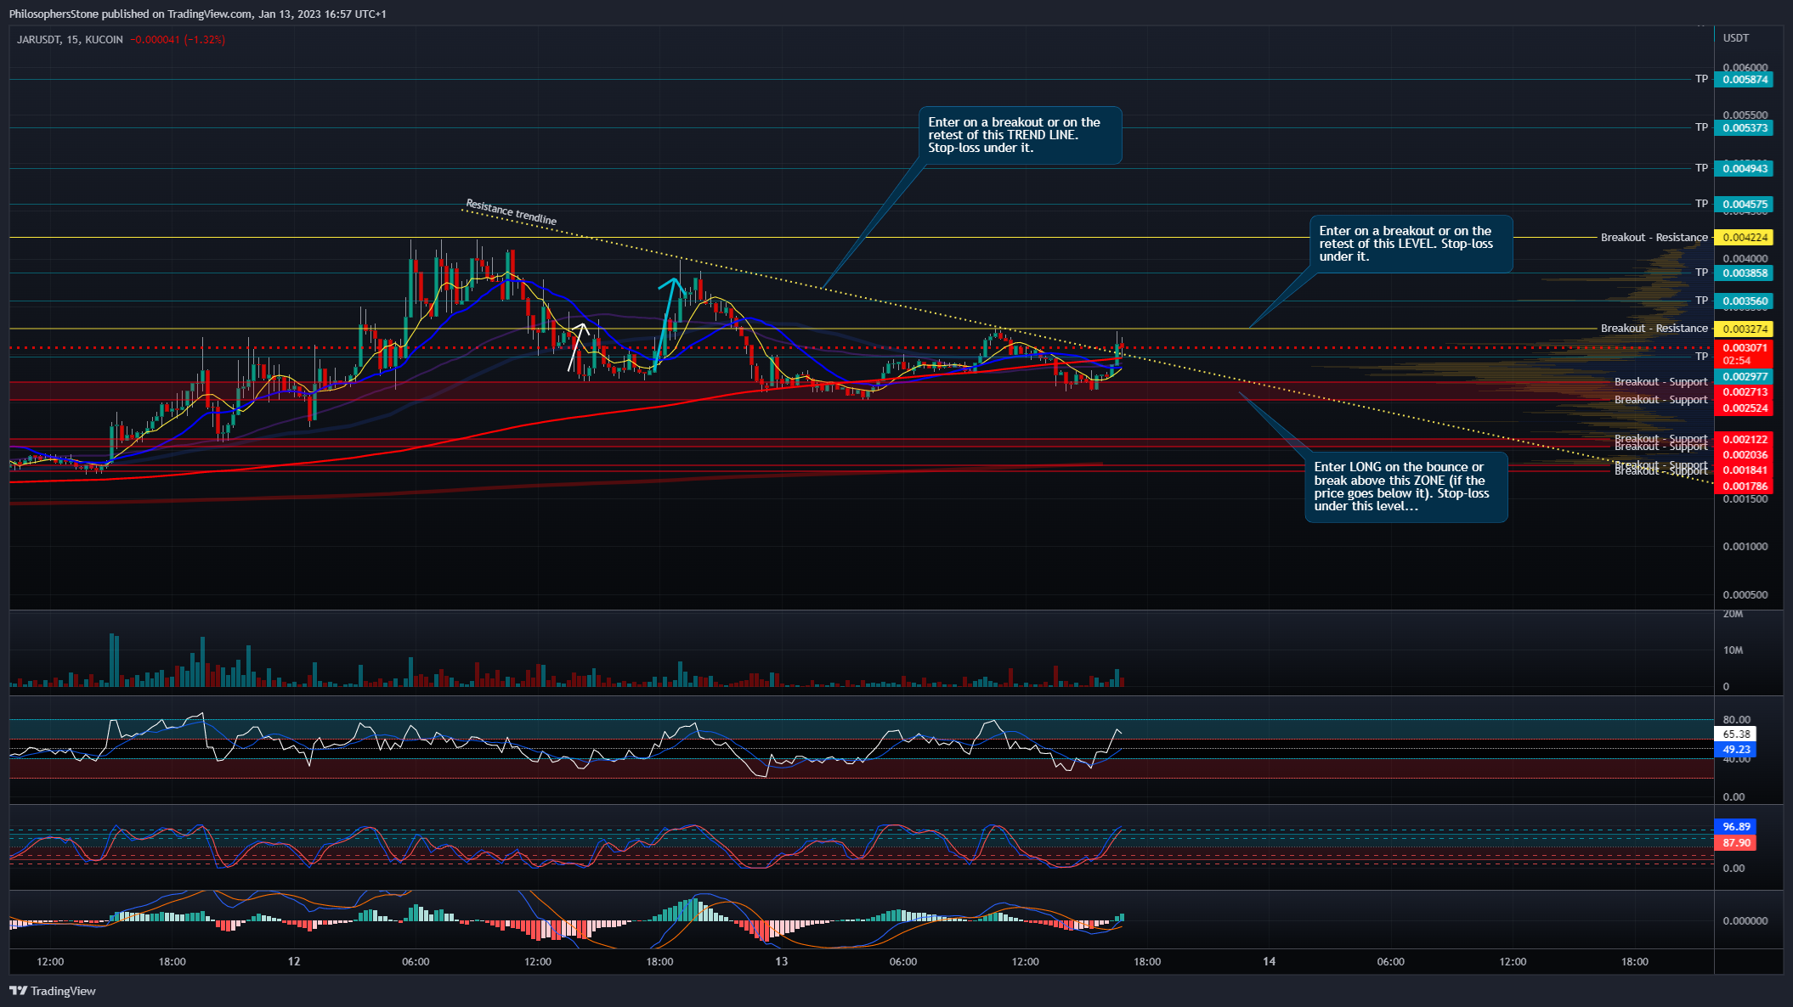1793x1007 pixels.
Task: Select the JARUSDT, 15, KUCOIN symbol label
Action: (x=70, y=40)
